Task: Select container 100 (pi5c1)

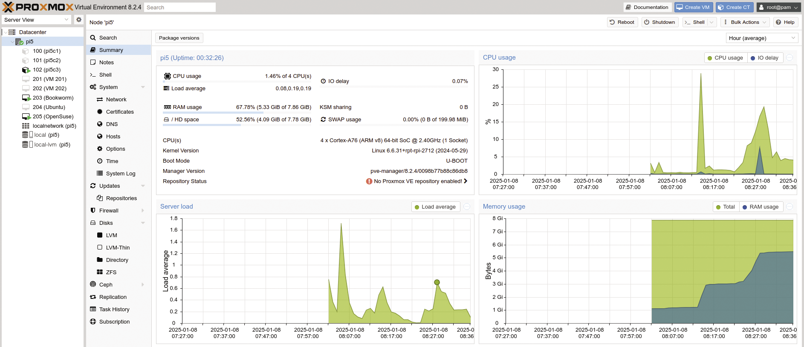Action: coord(46,51)
